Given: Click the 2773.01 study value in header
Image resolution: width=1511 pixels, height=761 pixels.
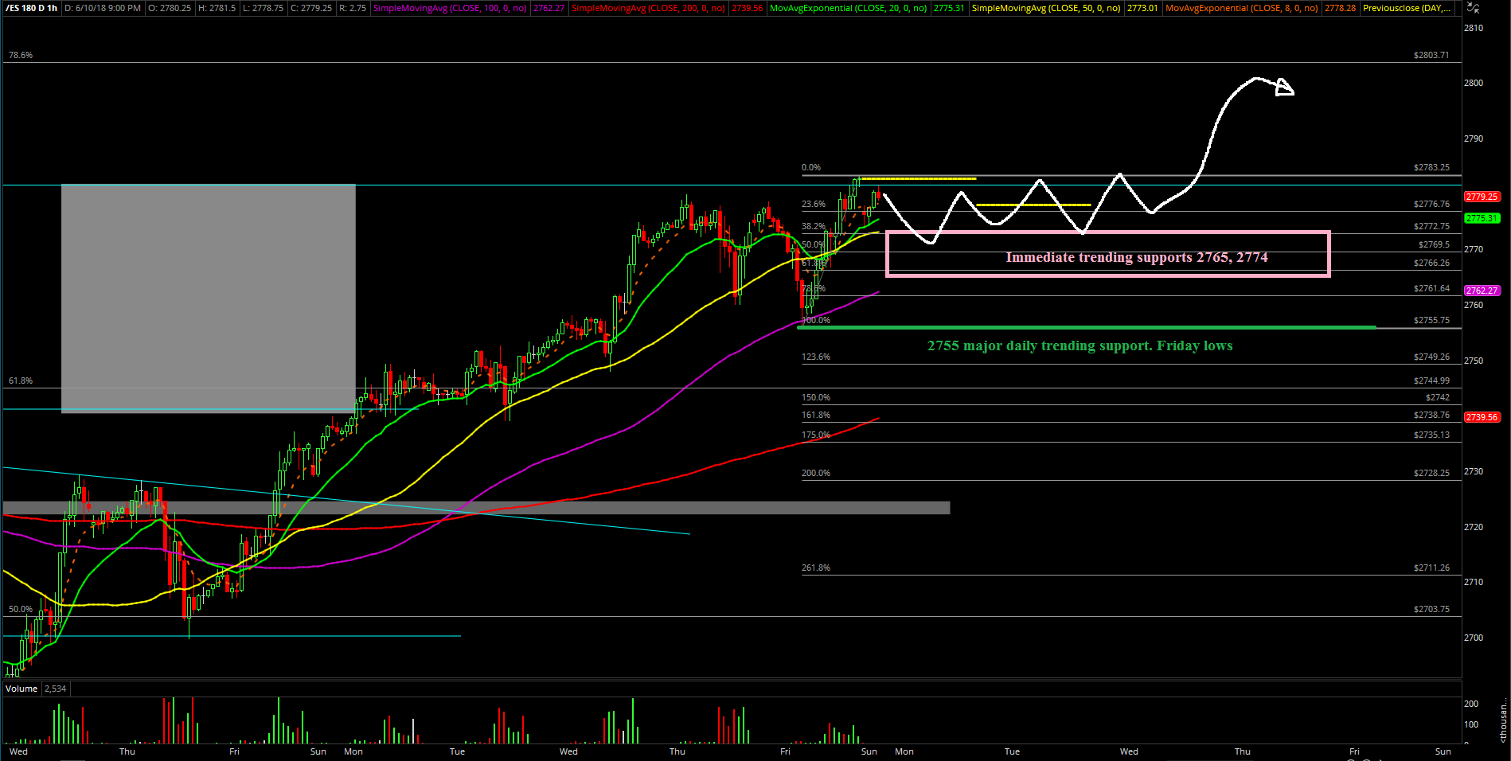Looking at the screenshot, I should [1142, 8].
